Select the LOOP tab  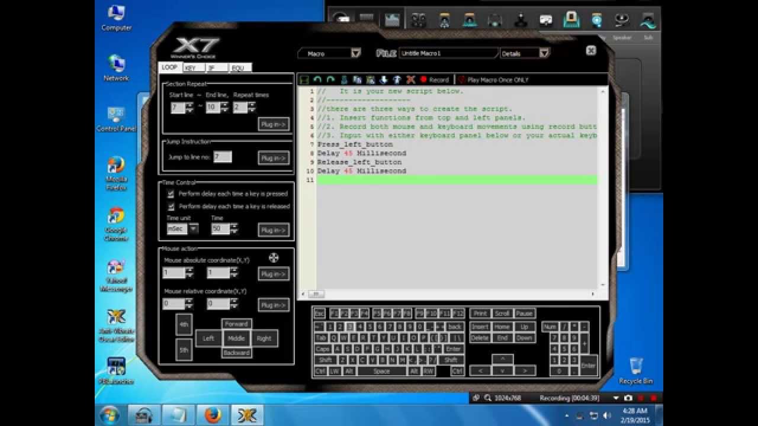(x=170, y=67)
